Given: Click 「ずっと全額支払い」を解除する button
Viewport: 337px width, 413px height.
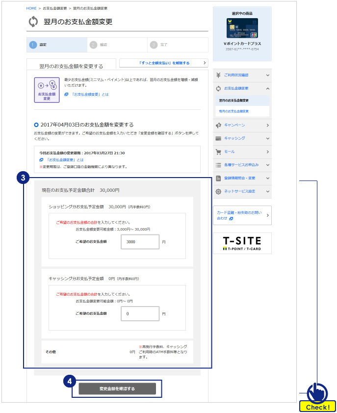Looking at the screenshot, I should tap(163, 63).
